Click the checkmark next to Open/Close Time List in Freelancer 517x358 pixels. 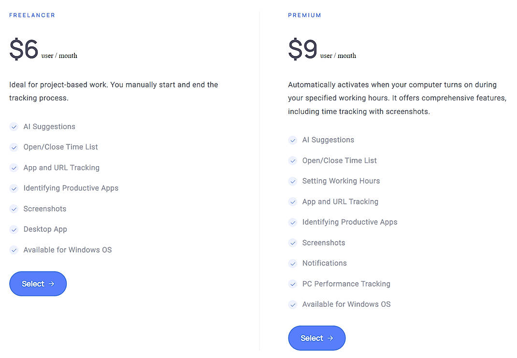(x=14, y=147)
